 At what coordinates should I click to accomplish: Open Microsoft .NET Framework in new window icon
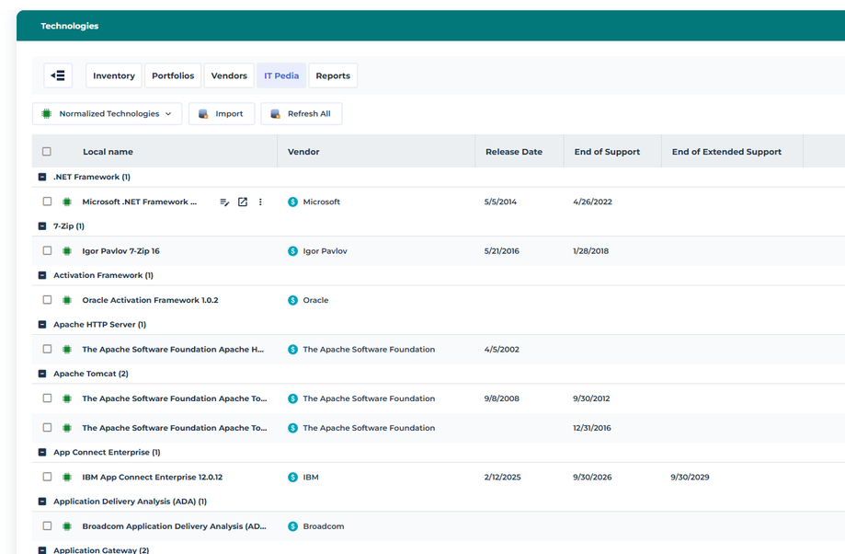[243, 202]
